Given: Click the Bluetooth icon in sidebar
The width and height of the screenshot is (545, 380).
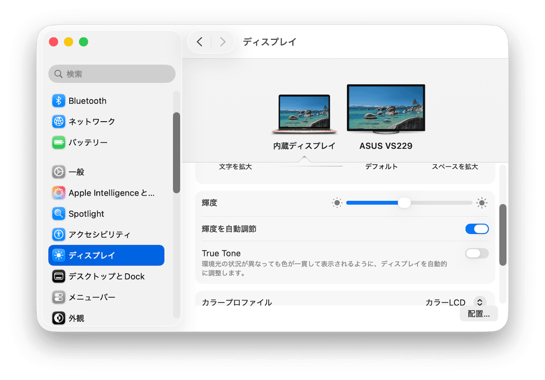Looking at the screenshot, I should click(59, 100).
